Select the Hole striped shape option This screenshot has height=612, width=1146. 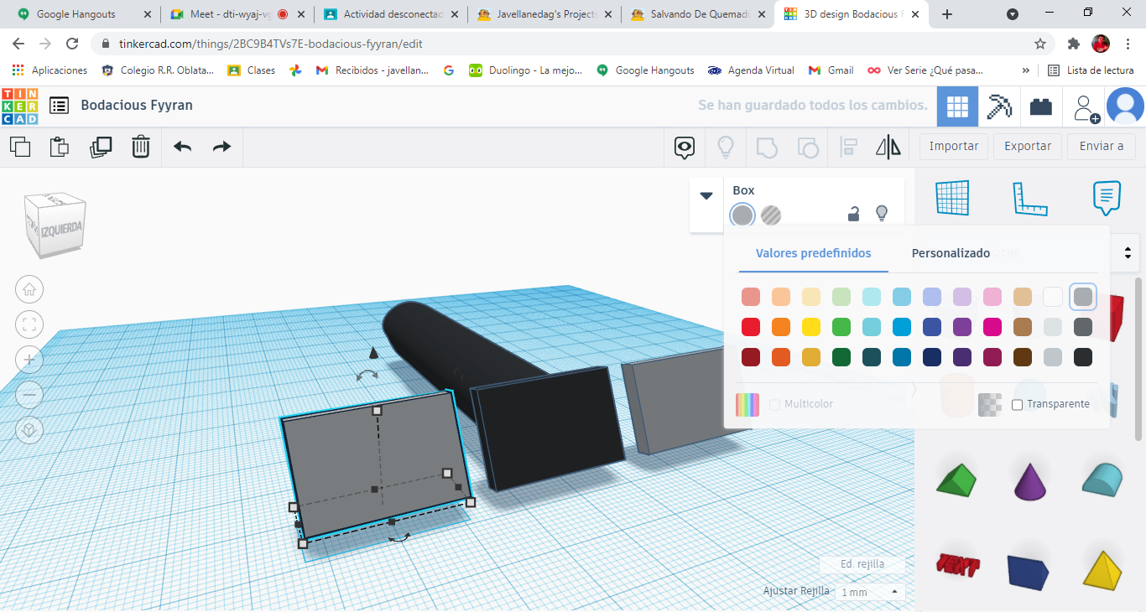771,215
